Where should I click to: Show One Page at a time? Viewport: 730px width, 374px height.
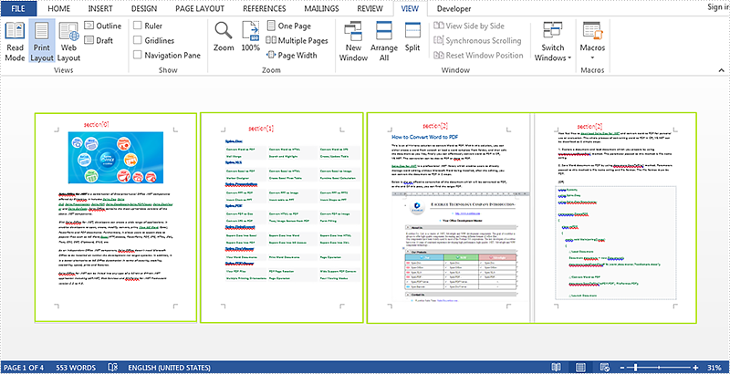(288, 26)
